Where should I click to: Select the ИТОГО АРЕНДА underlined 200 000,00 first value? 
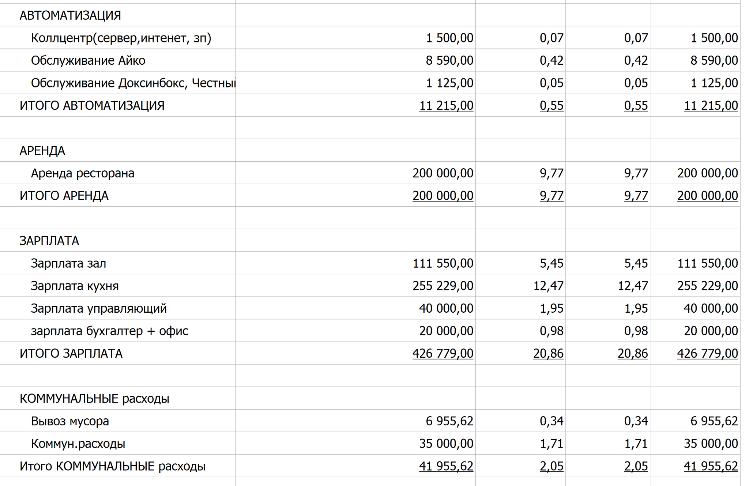coord(443,196)
